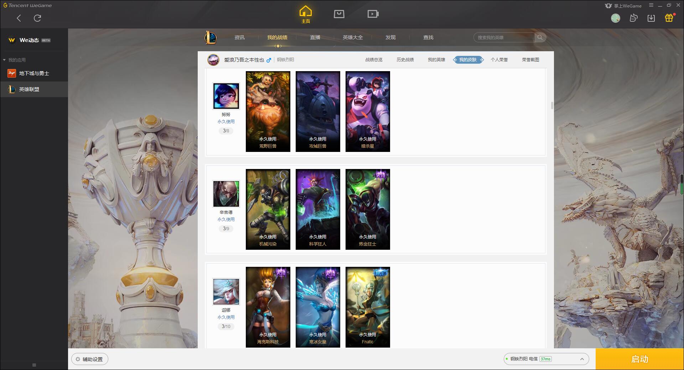Open 英雄大全 tab
Image resolution: width=684 pixels, height=370 pixels.
click(x=353, y=37)
